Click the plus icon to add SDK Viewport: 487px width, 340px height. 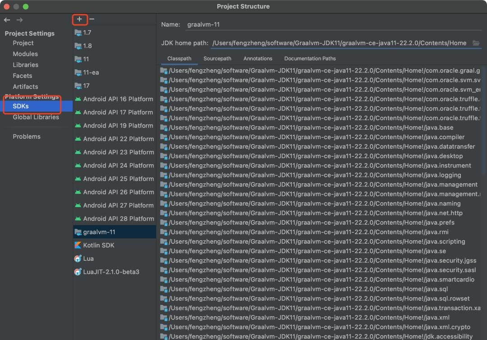tap(79, 19)
